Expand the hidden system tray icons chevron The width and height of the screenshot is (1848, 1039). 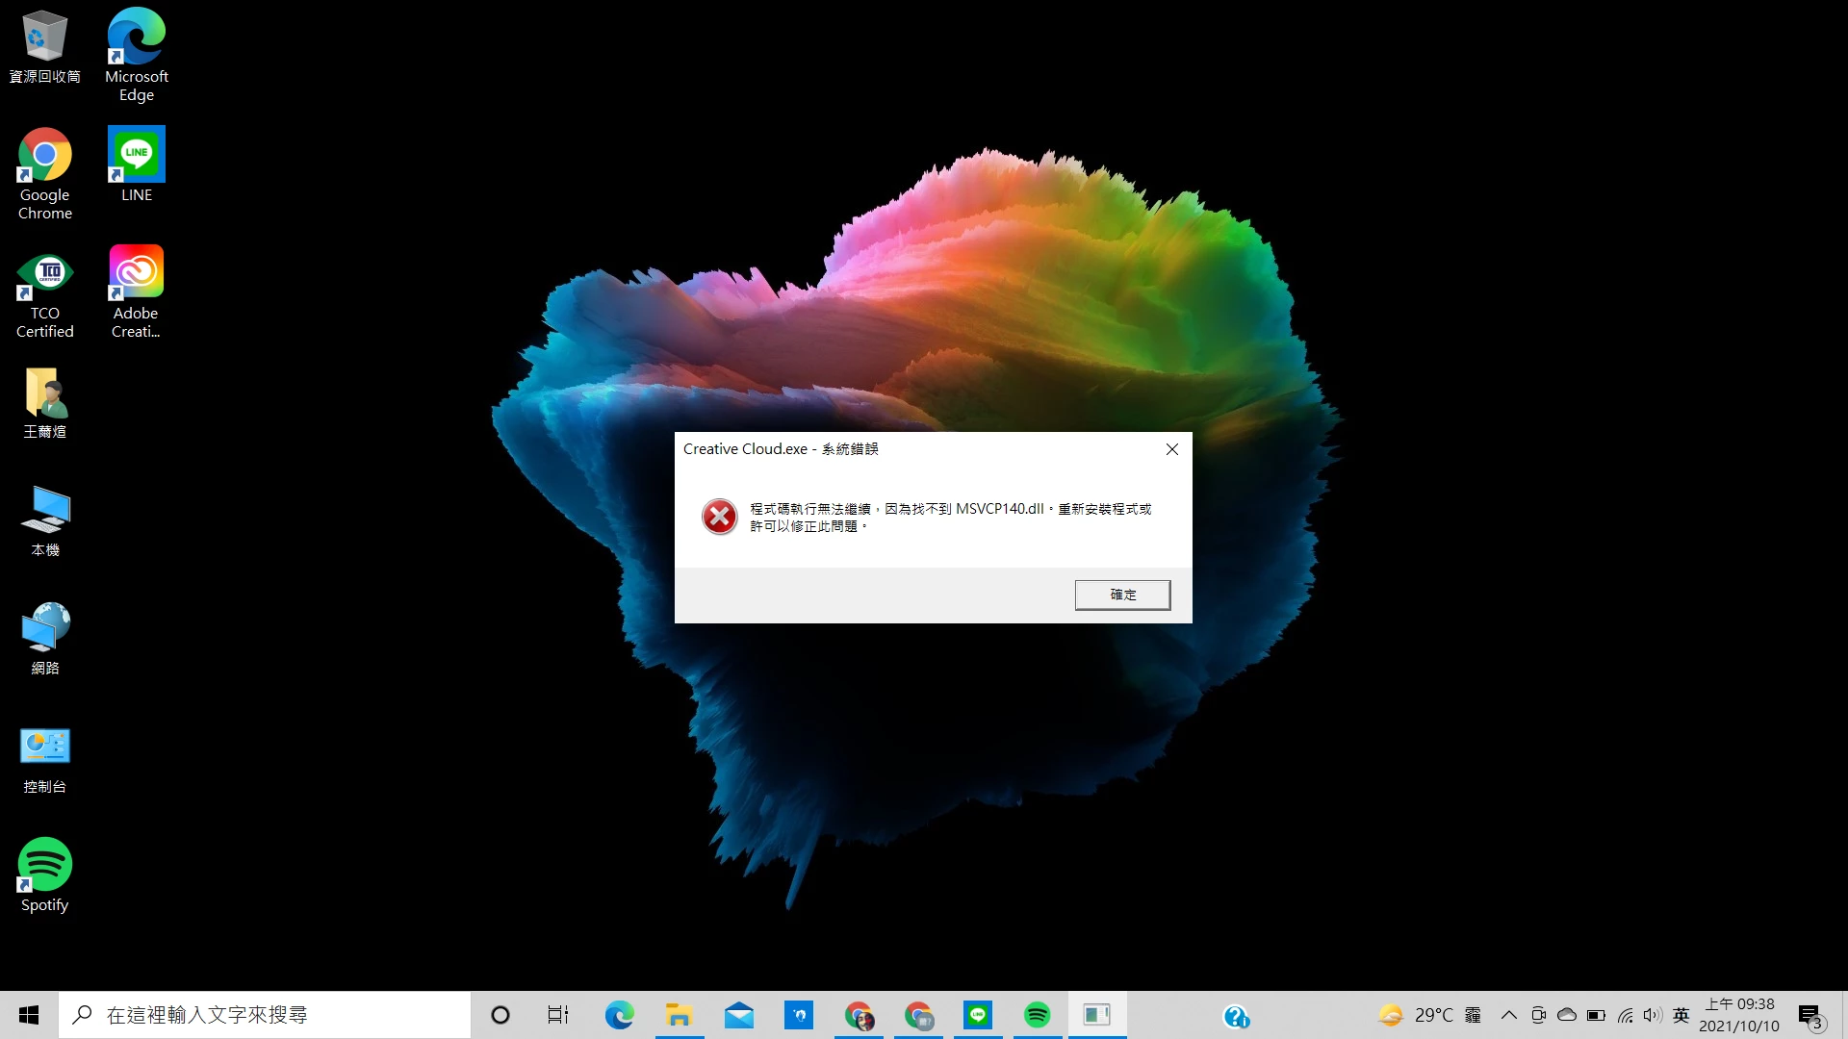coord(1508,1015)
